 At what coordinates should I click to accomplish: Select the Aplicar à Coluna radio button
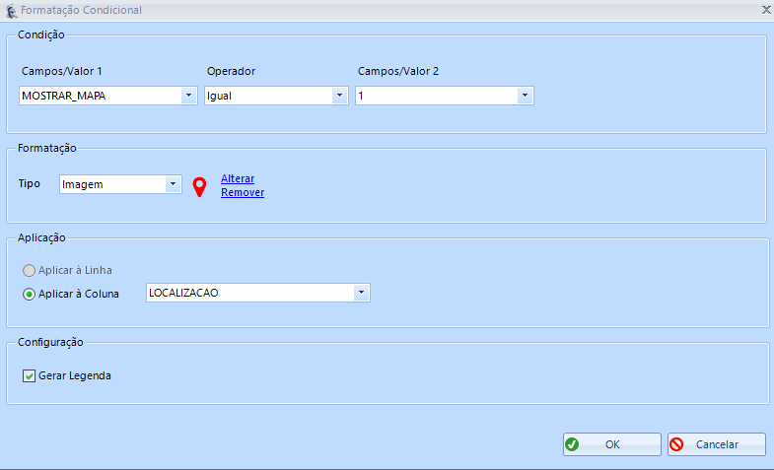pyautogui.click(x=29, y=294)
